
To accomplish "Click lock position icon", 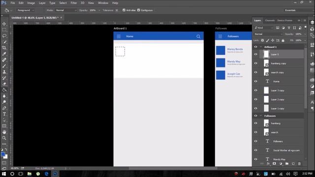I will coord(273,40).
